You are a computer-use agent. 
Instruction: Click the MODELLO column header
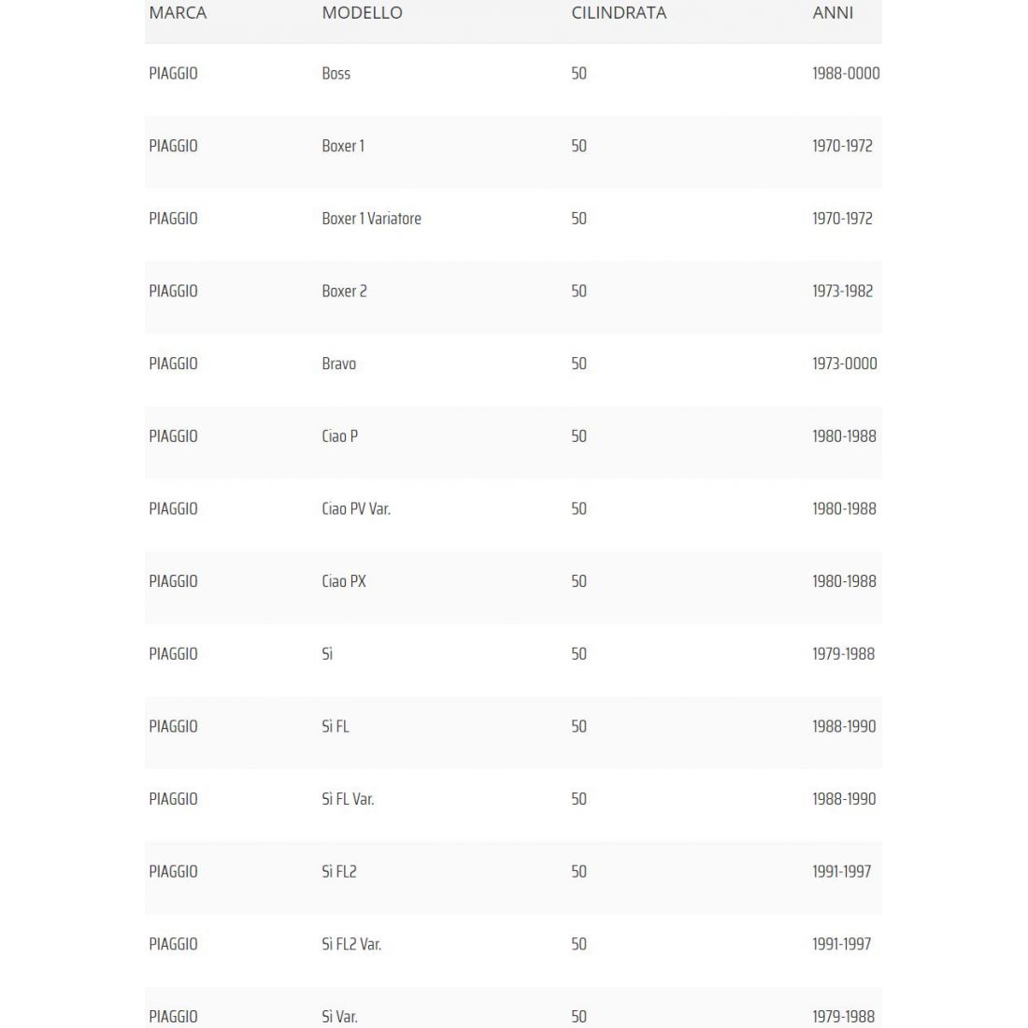pyautogui.click(x=362, y=13)
